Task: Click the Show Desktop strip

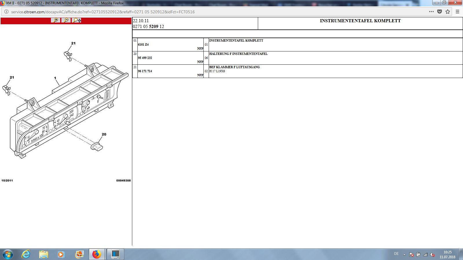Action: tap(461, 254)
